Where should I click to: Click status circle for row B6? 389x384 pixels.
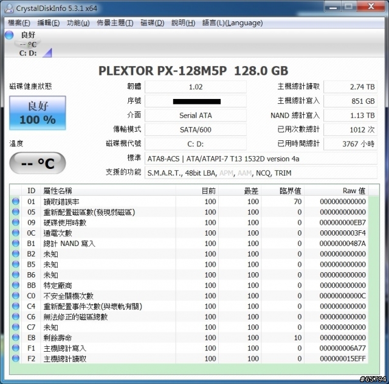pos(16,275)
